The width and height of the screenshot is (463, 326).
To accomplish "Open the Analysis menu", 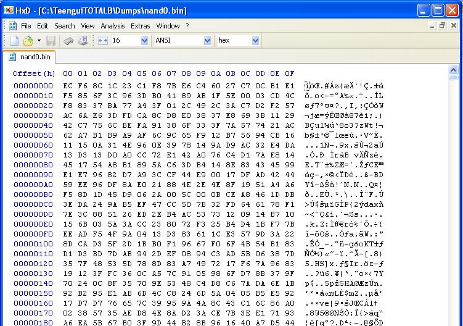I will (x=112, y=26).
